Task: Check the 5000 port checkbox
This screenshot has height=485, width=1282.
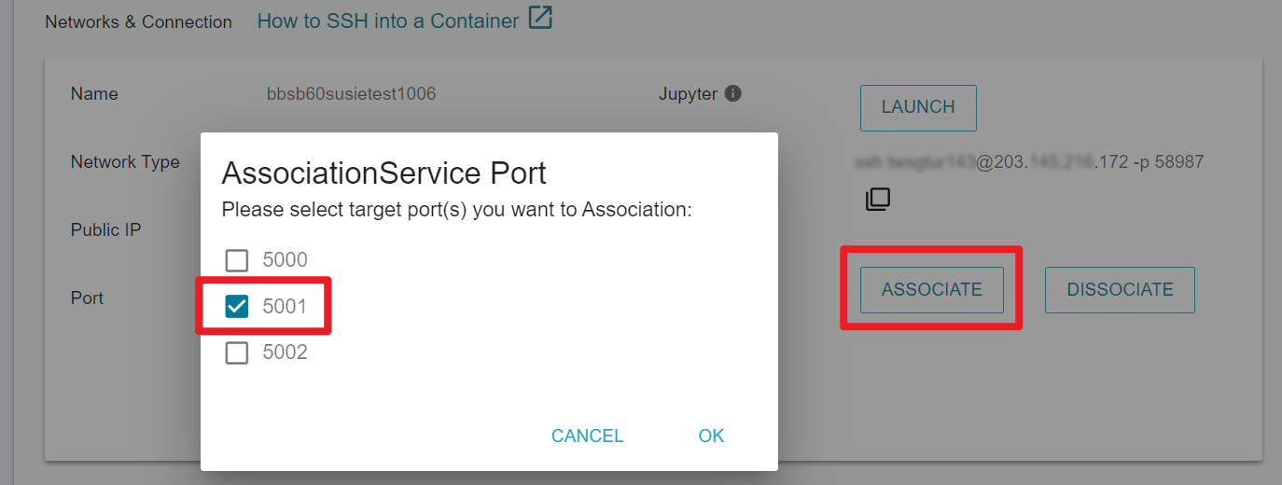Action: (237, 260)
